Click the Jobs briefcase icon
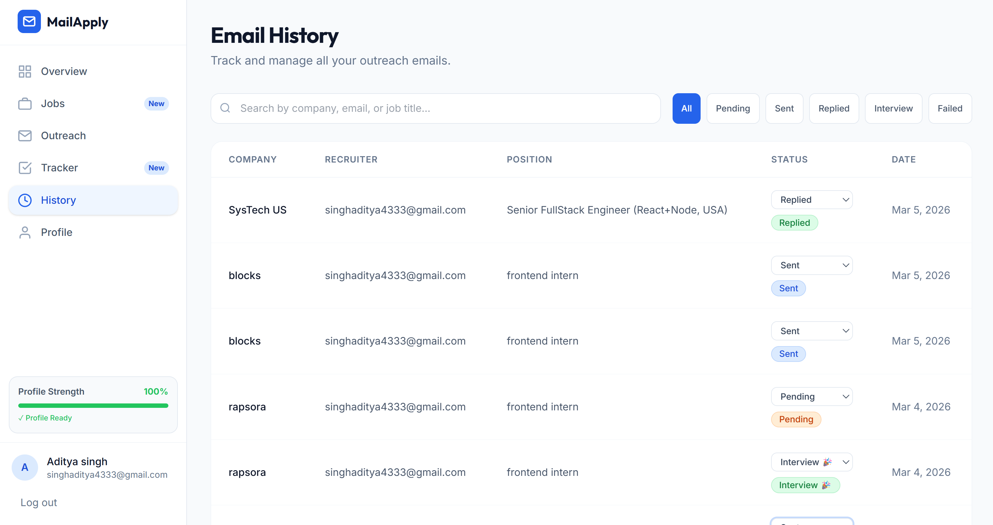 pyautogui.click(x=25, y=103)
